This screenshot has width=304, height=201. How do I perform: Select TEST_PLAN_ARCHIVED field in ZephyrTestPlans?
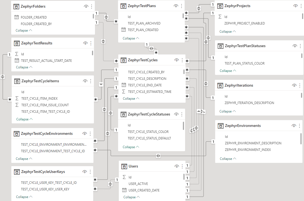(144, 23)
